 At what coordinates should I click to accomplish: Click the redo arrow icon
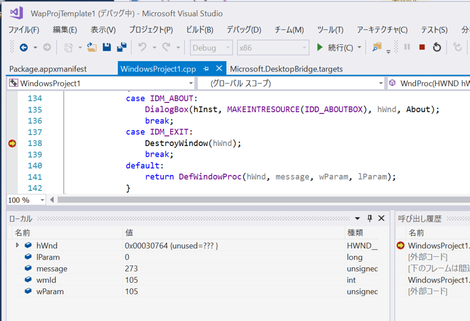coord(166,47)
